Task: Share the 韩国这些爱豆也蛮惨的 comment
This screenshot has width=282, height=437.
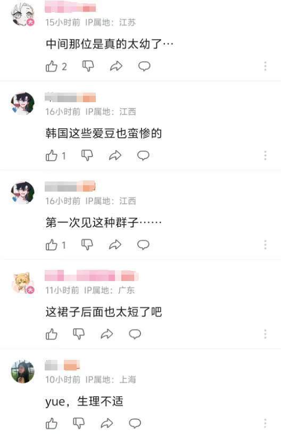Action: coord(115,155)
